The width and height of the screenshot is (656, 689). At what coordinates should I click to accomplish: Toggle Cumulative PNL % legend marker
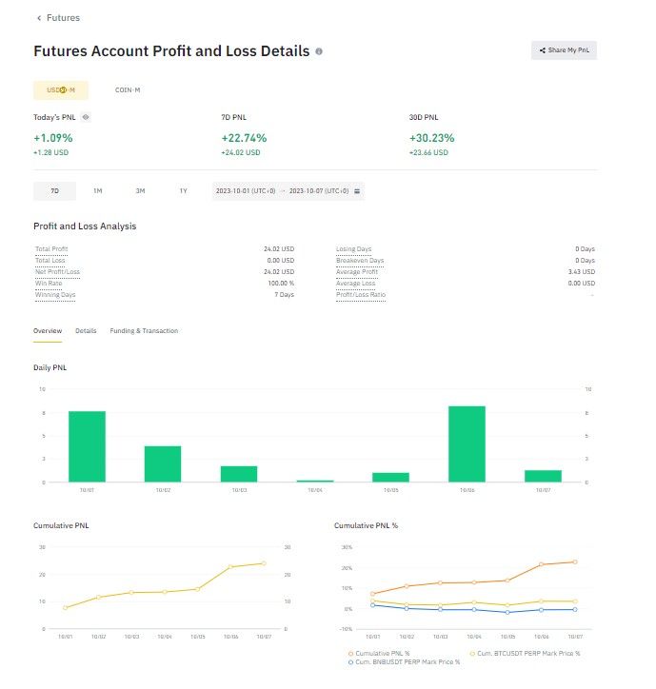(x=351, y=654)
